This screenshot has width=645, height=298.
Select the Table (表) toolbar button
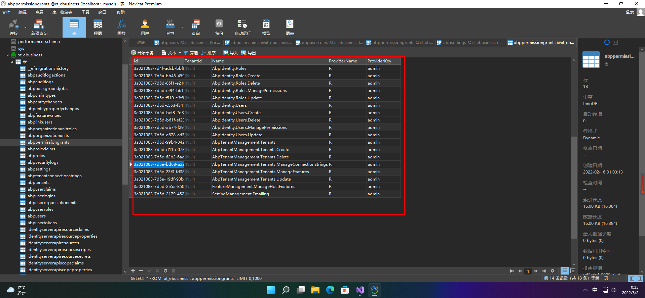click(x=74, y=27)
